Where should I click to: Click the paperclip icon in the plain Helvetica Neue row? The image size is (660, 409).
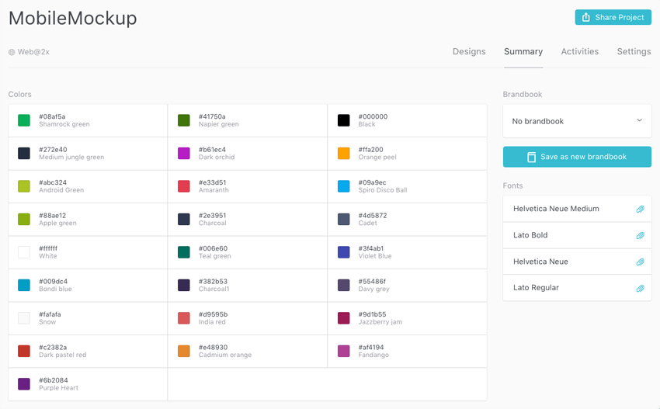pyautogui.click(x=640, y=262)
